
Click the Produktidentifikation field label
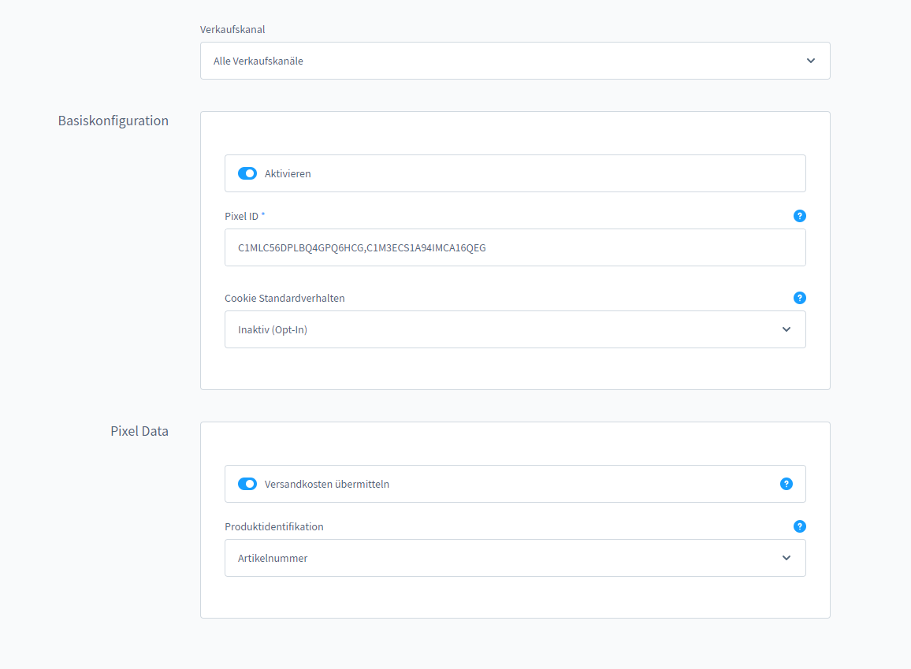point(273,526)
